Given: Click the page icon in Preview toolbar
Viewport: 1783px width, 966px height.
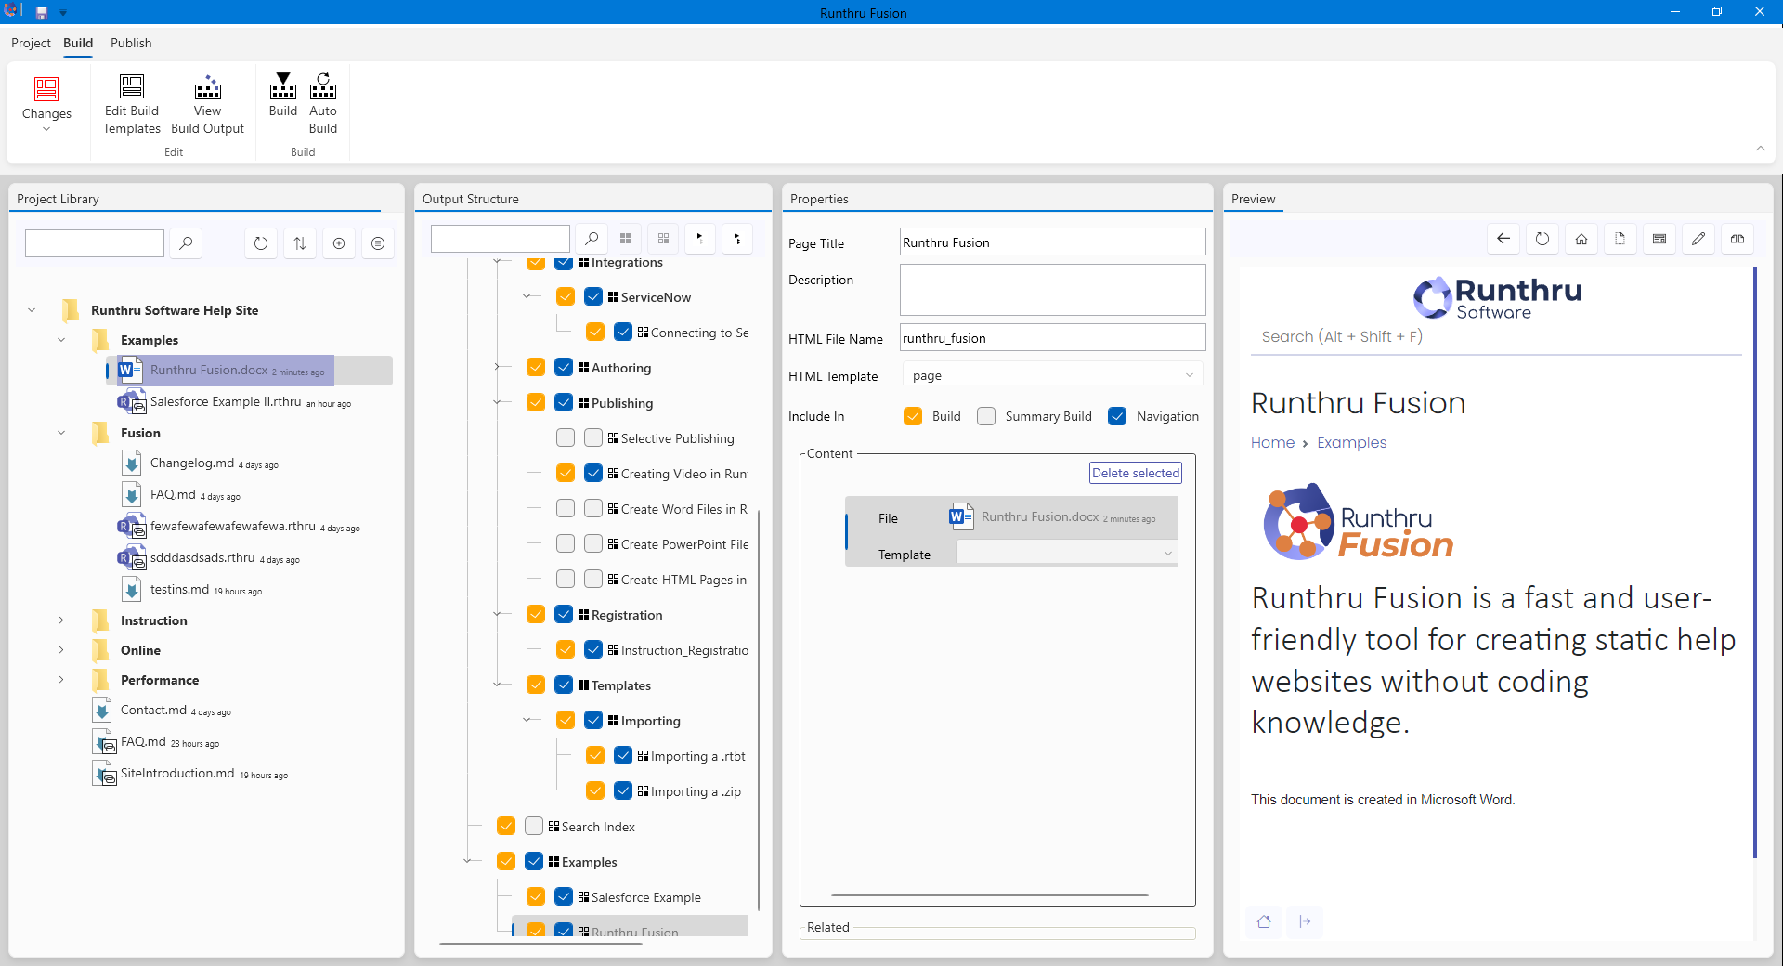Looking at the screenshot, I should coord(1620,239).
